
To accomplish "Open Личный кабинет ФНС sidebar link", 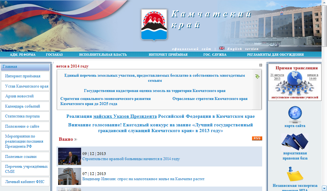I will pos(25,182).
